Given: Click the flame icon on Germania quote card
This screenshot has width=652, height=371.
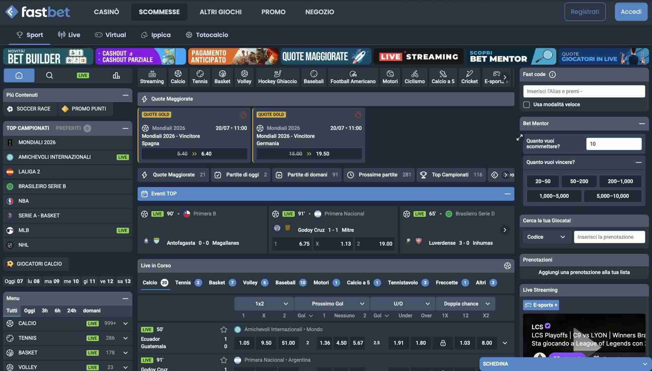Looking at the screenshot, I should tap(358, 115).
